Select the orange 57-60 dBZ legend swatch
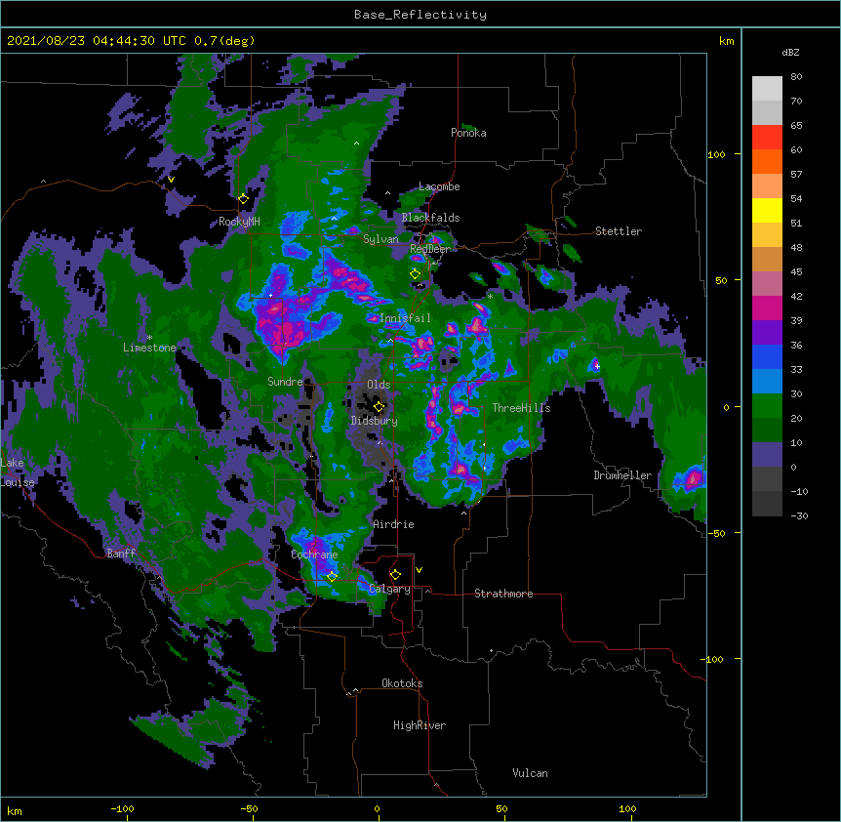The image size is (841, 822). coord(767,162)
